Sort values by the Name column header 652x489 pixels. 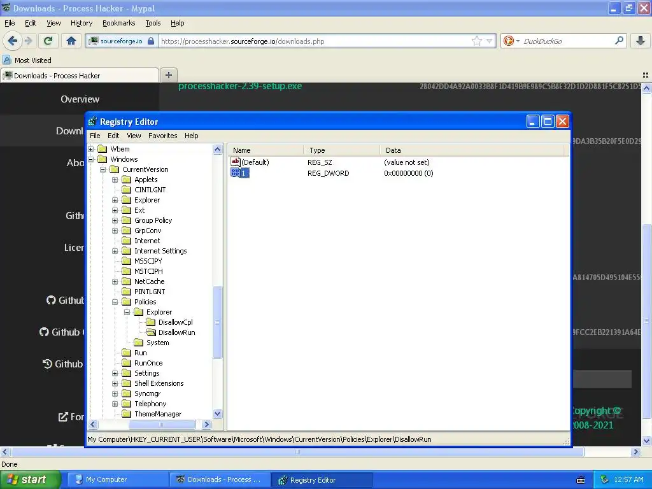tap(266, 150)
